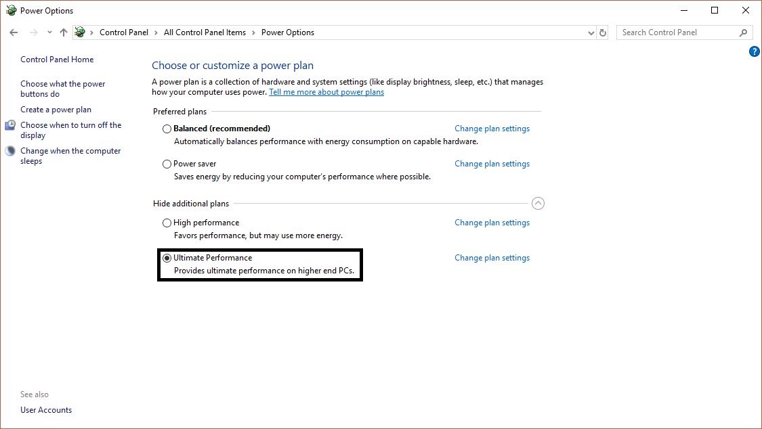Change plan settings for Power saver
The height and width of the screenshot is (429, 762).
[492, 164]
